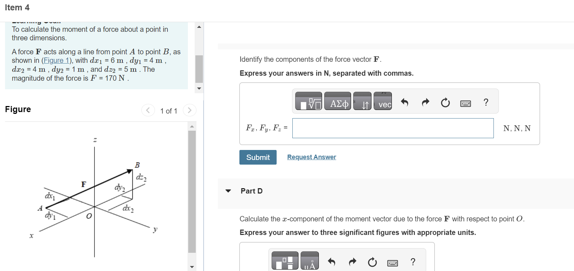The width and height of the screenshot is (574, 271).
Task: Go to previous figure
Action: point(148,110)
